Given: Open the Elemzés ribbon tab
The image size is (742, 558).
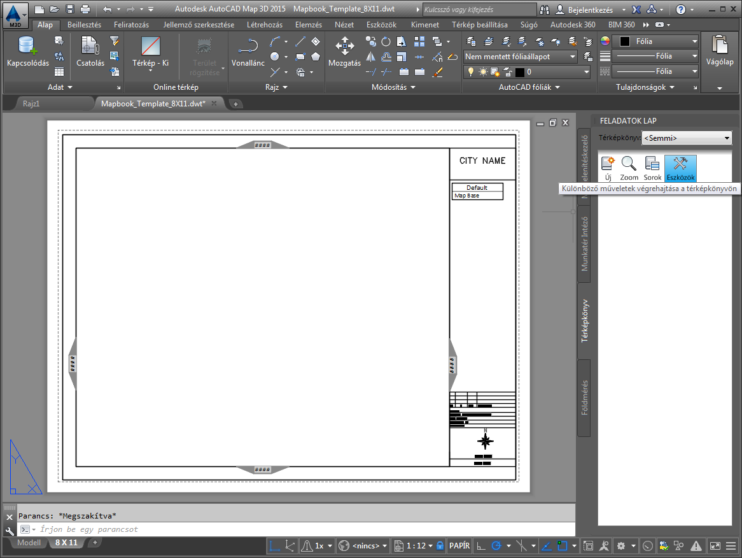Looking at the screenshot, I should tap(309, 25).
